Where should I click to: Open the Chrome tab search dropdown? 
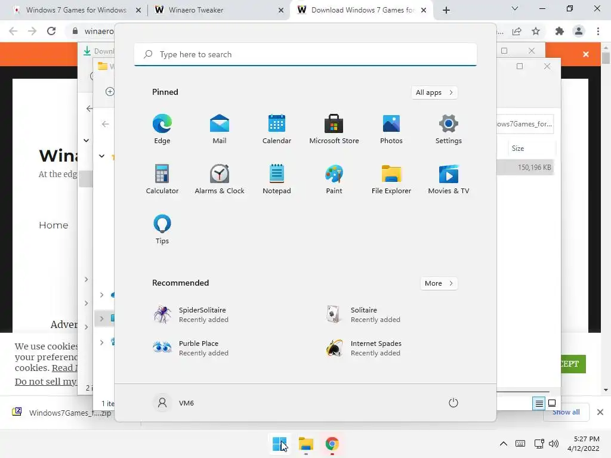[515, 8]
